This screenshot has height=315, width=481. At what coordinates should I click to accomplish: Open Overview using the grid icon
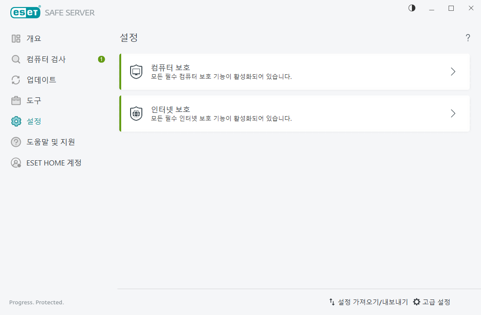16,38
